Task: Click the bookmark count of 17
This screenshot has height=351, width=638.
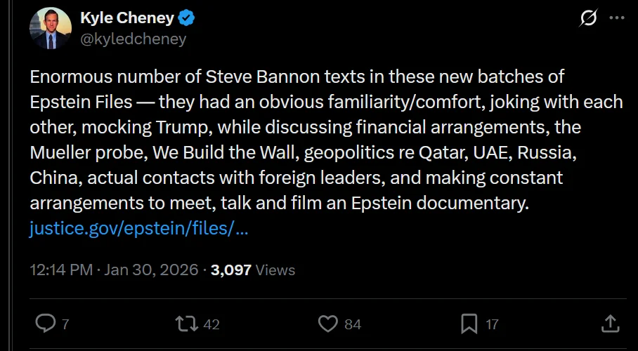Action: [x=492, y=324]
